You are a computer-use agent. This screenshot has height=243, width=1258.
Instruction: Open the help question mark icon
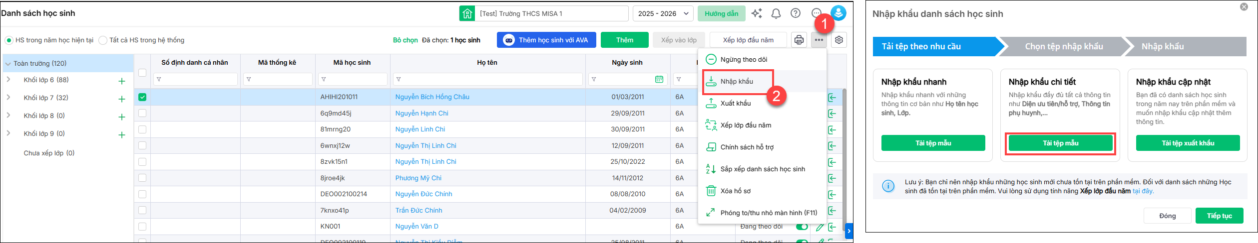(796, 13)
